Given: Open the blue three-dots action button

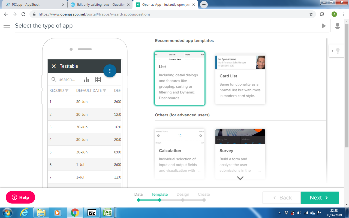Looking at the screenshot, I should pos(110,71).
